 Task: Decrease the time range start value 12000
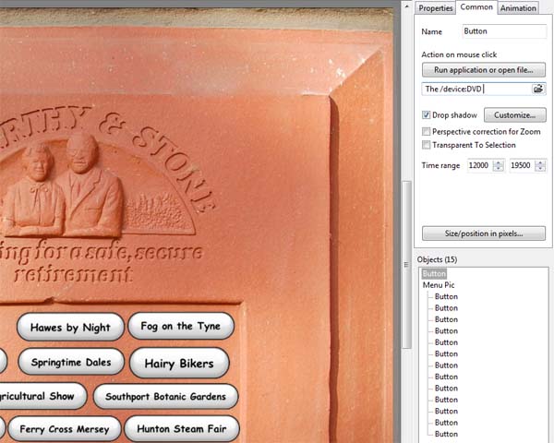coord(499,168)
